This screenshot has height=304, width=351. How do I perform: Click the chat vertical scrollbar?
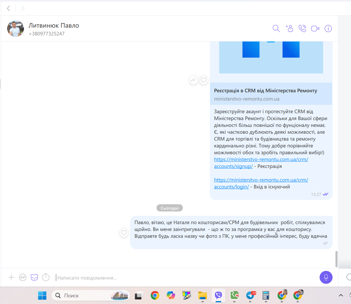click(336, 259)
